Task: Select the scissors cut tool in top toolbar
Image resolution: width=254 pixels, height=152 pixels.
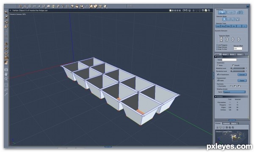Action: 35,6
